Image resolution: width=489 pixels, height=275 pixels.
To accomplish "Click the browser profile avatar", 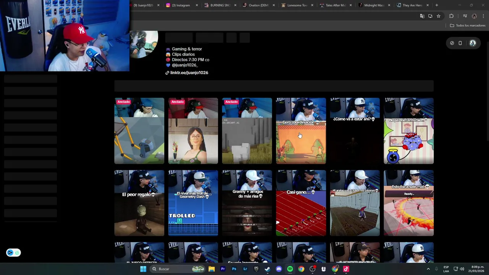I will (x=474, y=16).
